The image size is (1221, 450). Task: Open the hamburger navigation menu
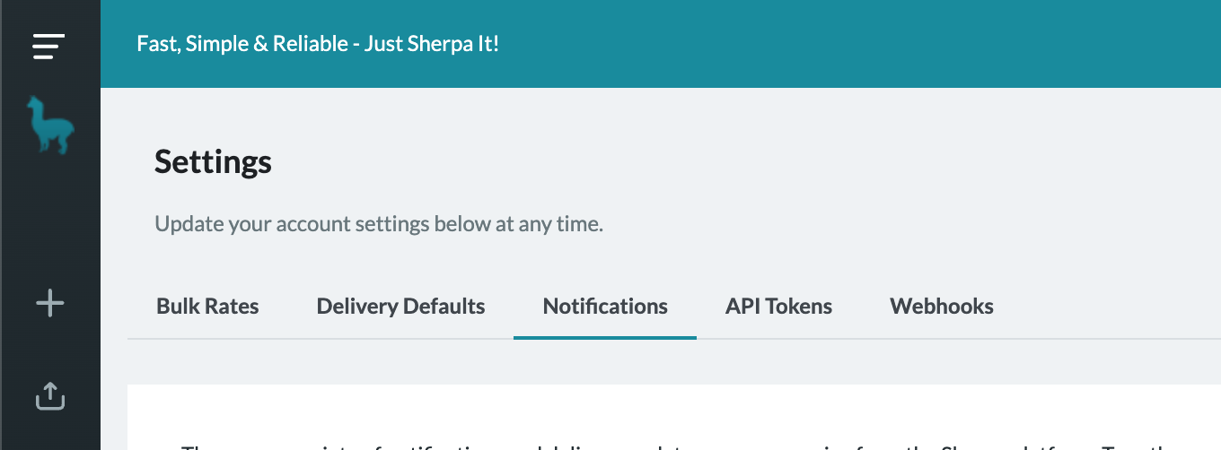point(48,46)
